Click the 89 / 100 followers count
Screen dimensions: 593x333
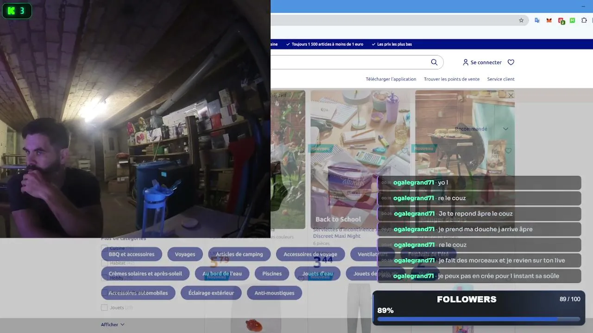point(570,299)
